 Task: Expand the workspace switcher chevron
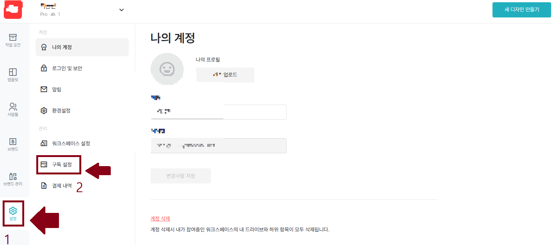[121, 9]
